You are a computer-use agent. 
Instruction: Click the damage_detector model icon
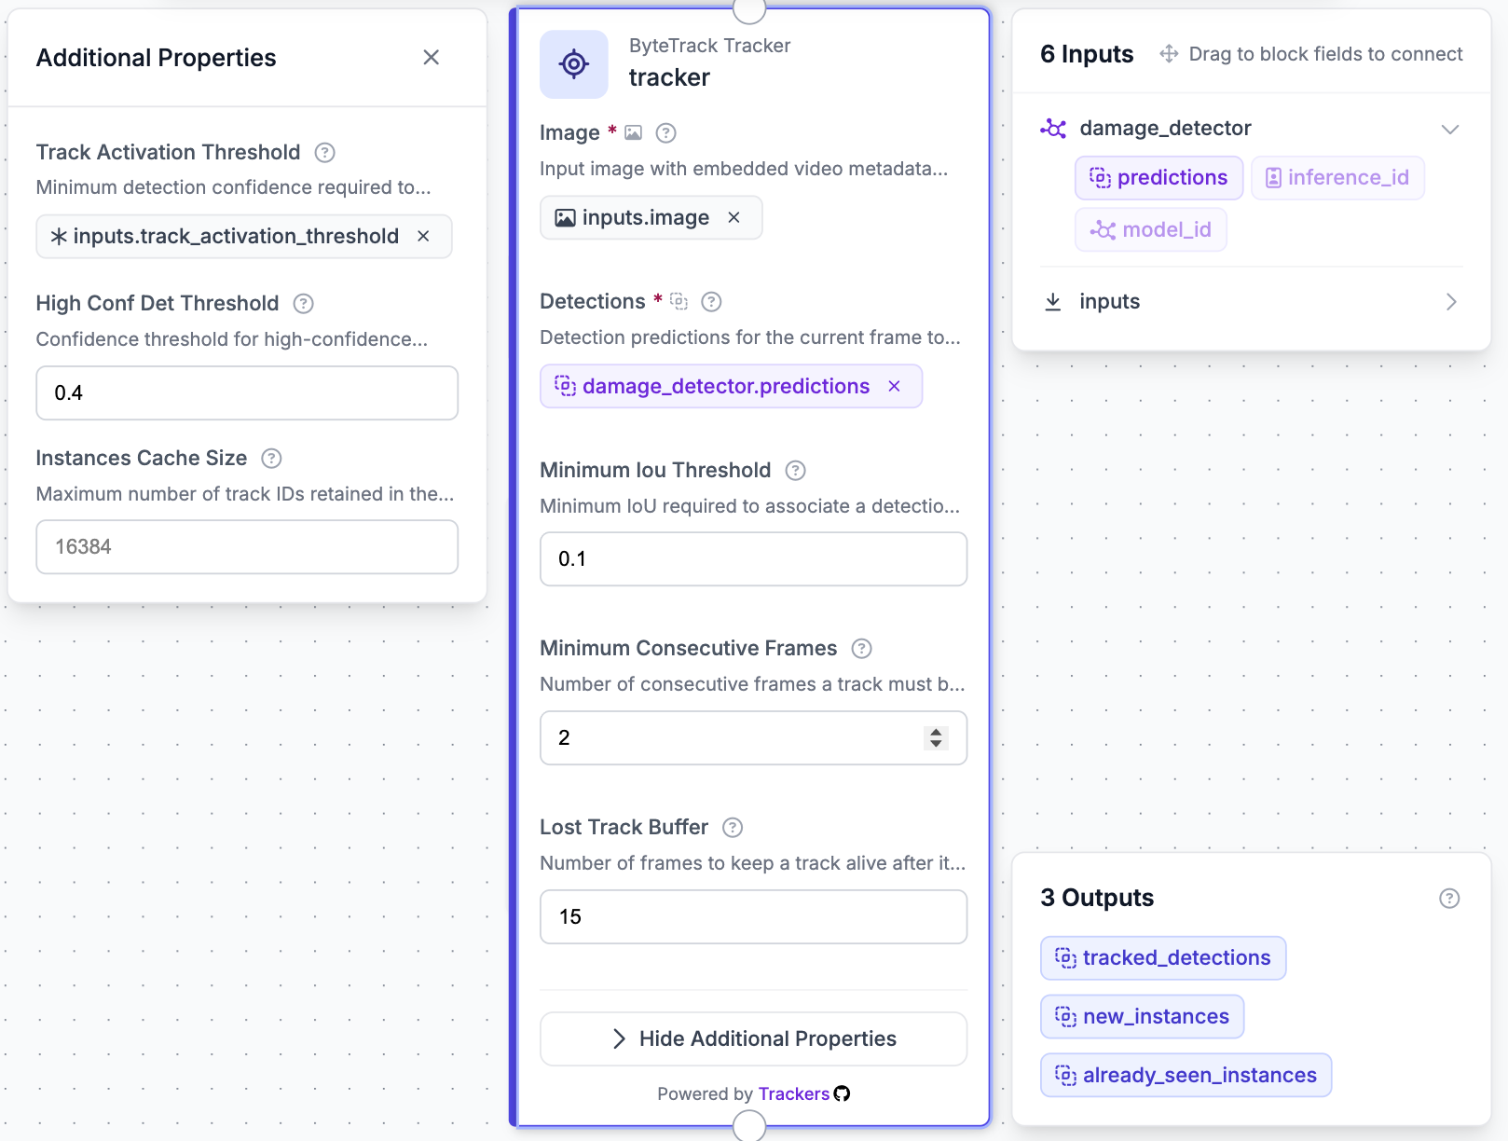(1053, 129)
